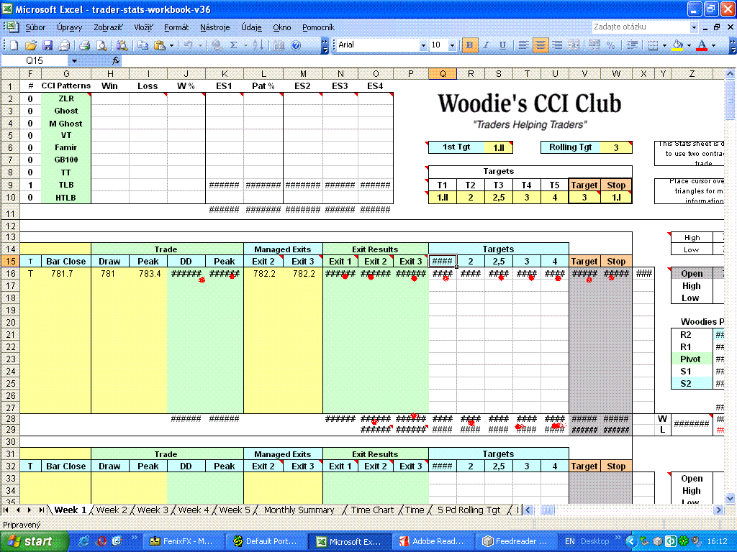Save the workbook with the floppy icon
The width and height of the screenshot is (737, 552).
[48, 45]
